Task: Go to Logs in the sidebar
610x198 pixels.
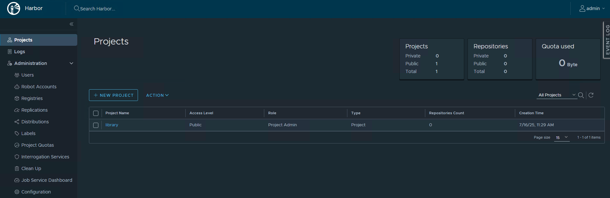Action: tap(19, 52)
